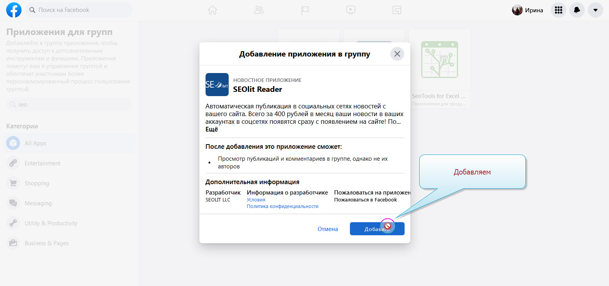Click the Отмена button
609x286 pixels.
pyautogui.click(x=328, y=229)
